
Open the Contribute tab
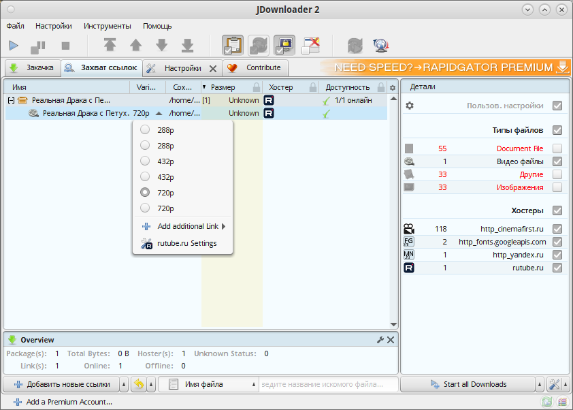click(x=255, y=67)
